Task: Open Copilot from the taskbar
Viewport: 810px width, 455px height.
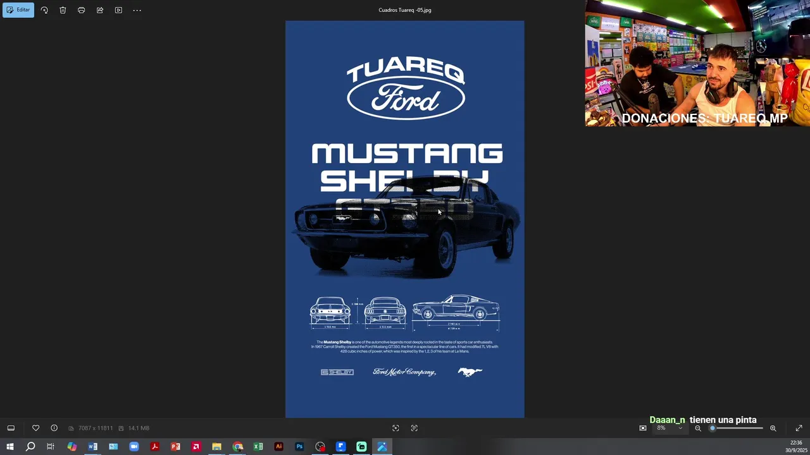Action: (x=72, y=447)
